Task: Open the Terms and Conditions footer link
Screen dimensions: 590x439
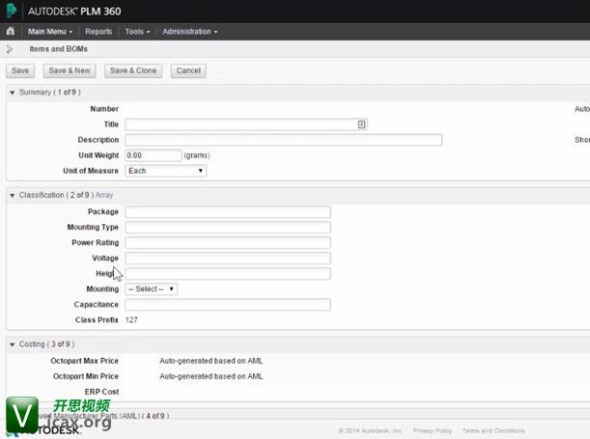Action: pyautogui.click(x=493, y=430)
